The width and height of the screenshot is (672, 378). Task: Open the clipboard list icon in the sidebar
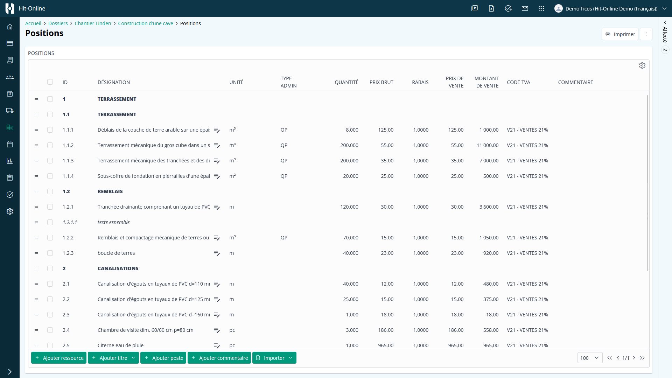click(10, 178)
